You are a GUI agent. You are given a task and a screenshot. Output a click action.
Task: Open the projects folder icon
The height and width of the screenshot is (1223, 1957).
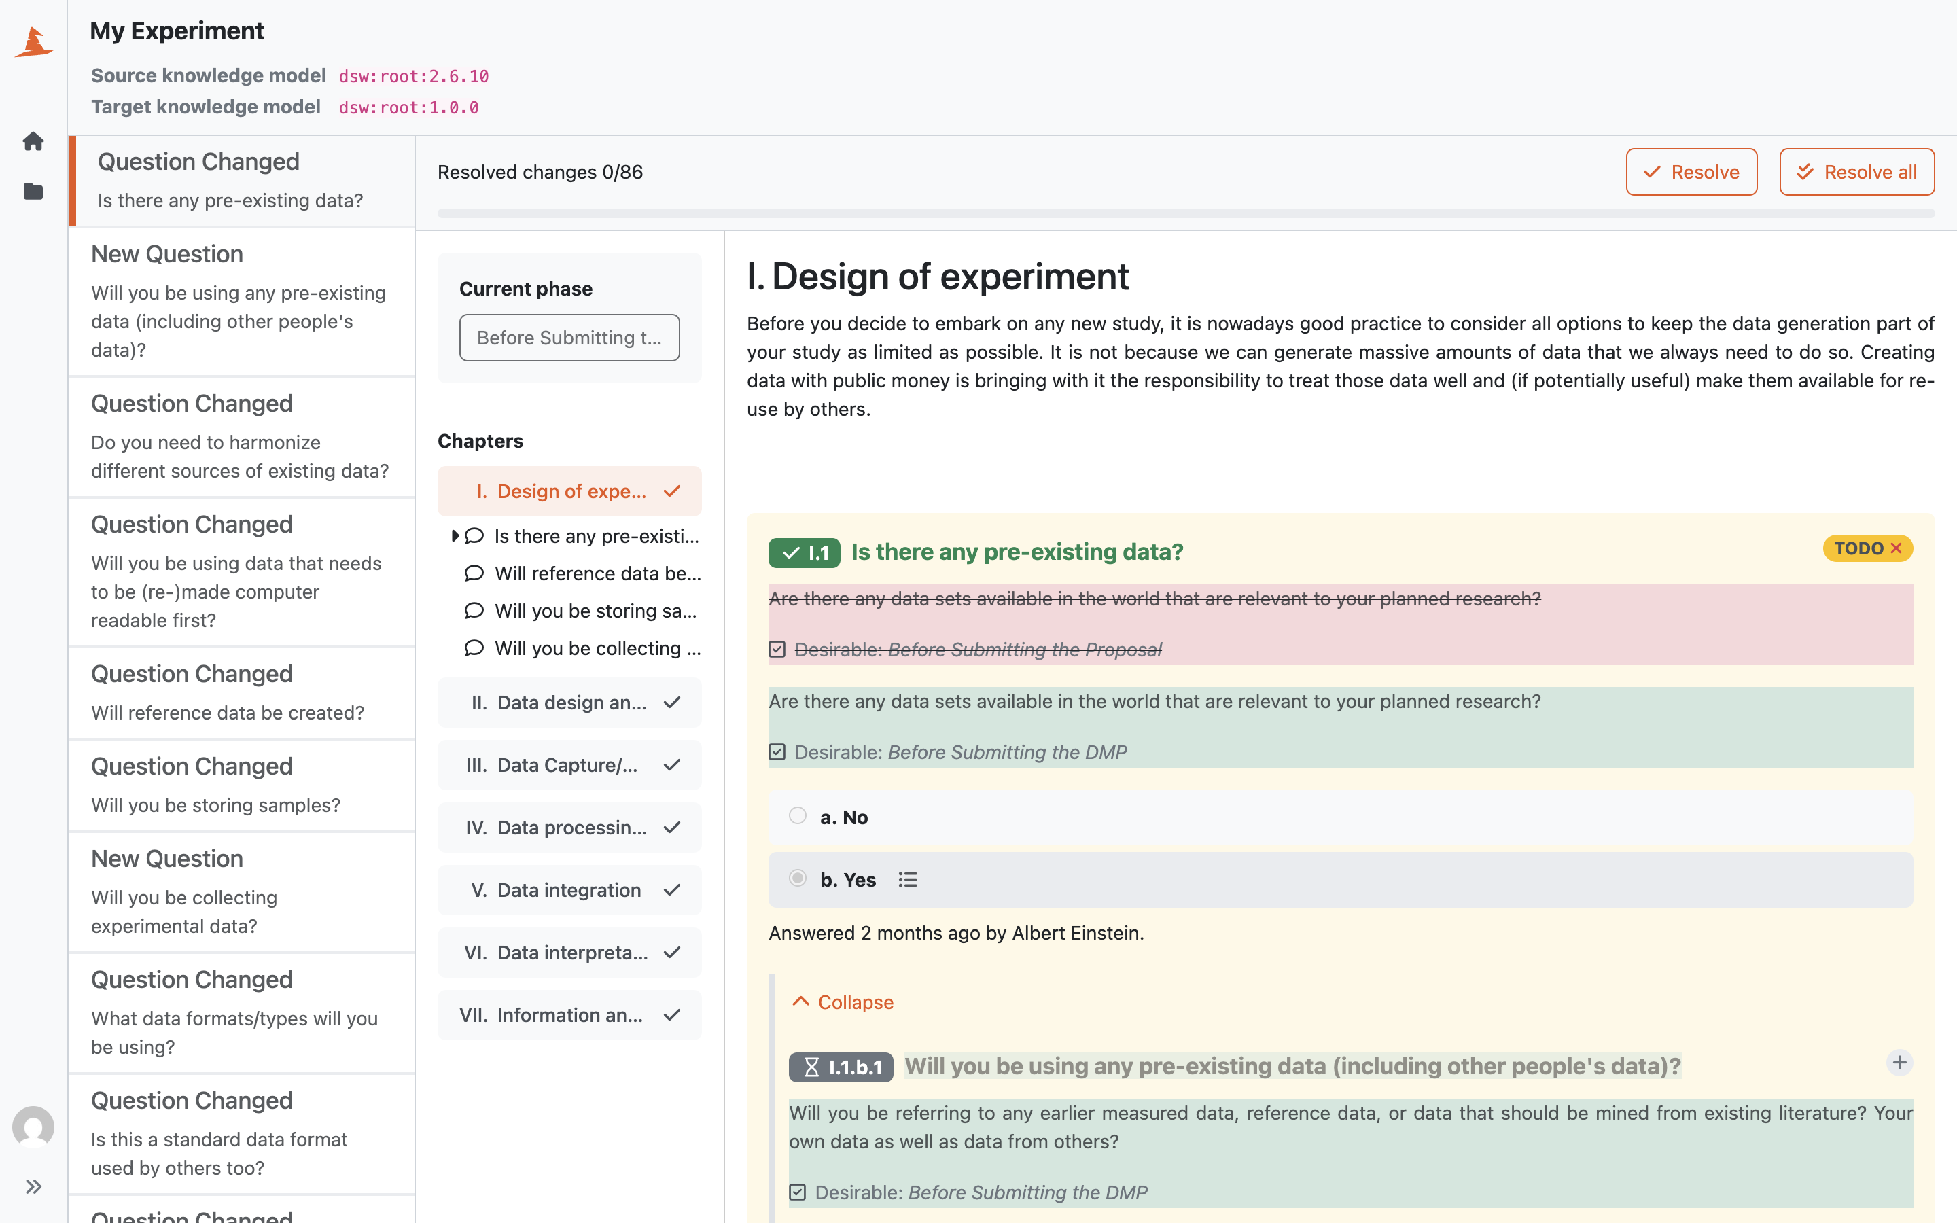click(33, 192)
